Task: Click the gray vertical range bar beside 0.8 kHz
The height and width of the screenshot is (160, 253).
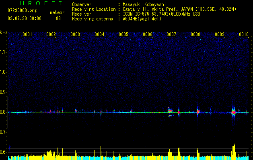Action: click(8, 112)
